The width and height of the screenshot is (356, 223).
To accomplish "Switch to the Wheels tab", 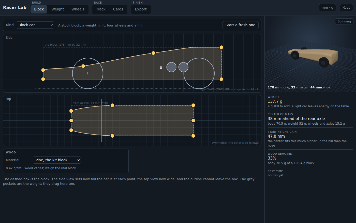I will point(78,9).
